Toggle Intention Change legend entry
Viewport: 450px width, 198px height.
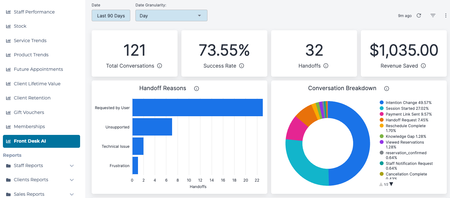pos(406,103)
